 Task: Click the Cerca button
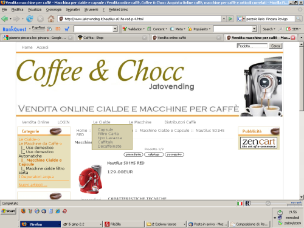pos(275,46)
